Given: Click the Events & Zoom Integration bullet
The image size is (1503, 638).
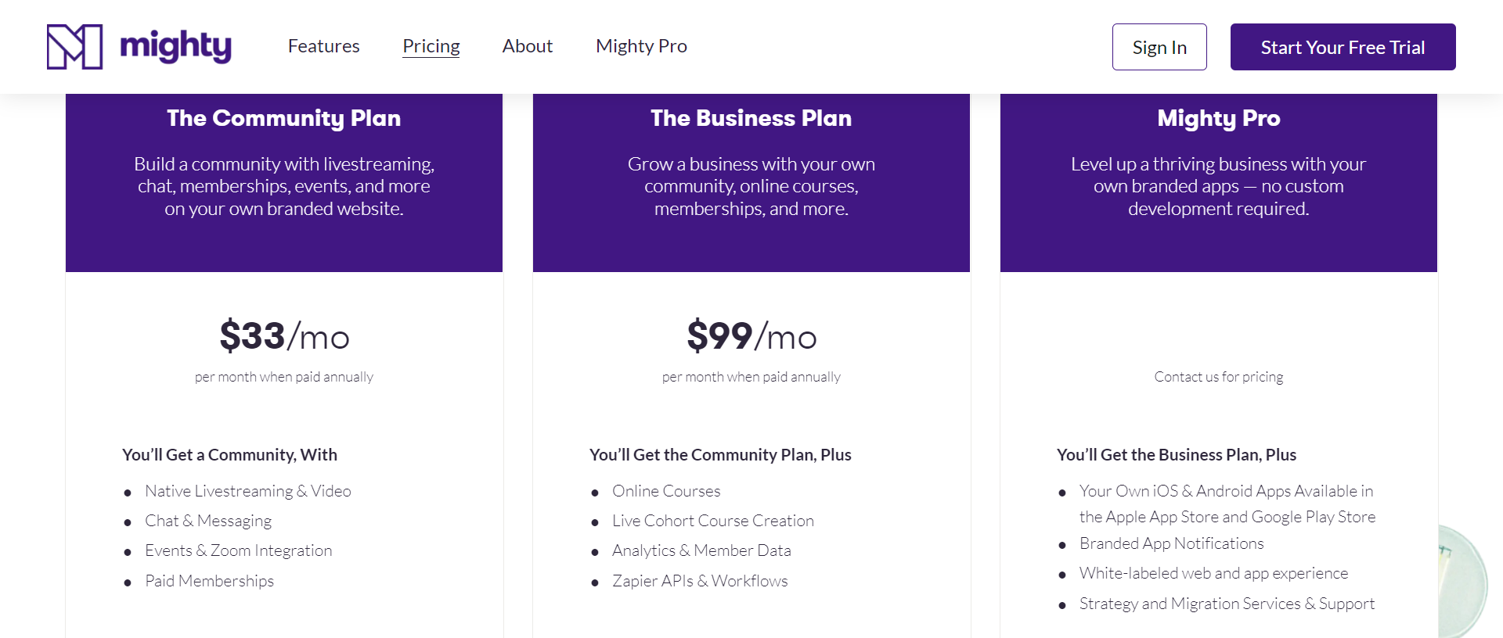Looking at the screenshot, I should (238, 550).
